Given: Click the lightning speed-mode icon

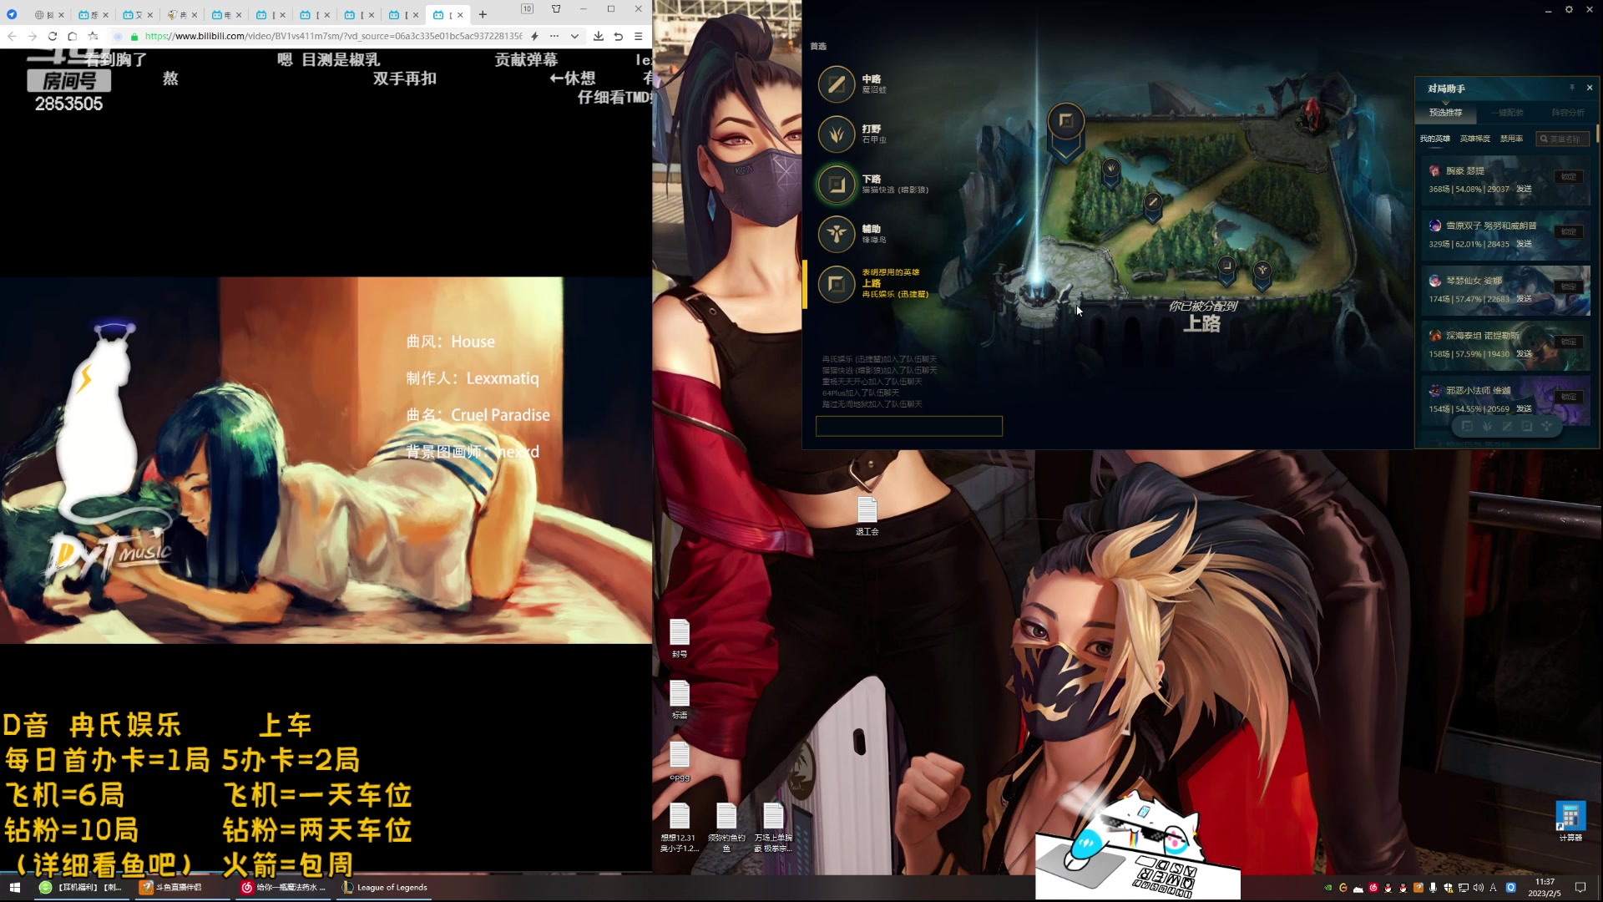Looking at the screenshot, I should click(534, 36).
